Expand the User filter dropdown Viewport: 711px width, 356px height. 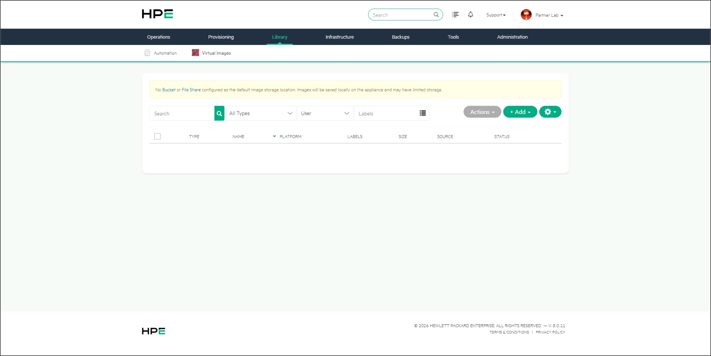click(325, 113)
